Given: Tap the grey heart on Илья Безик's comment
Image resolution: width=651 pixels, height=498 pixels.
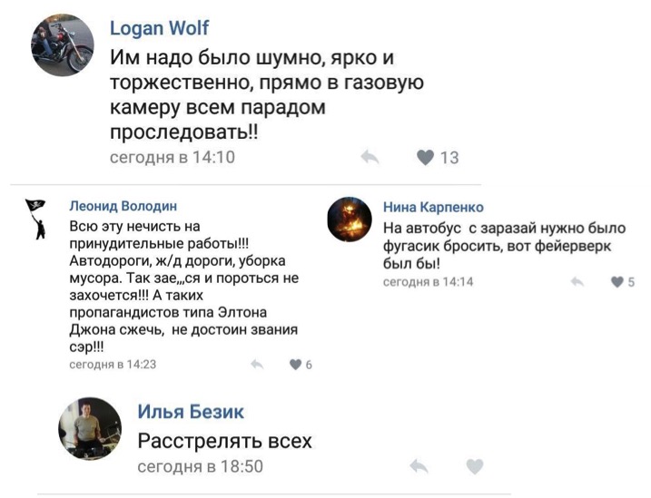Looking at the screenshot, I should (474, 467).
